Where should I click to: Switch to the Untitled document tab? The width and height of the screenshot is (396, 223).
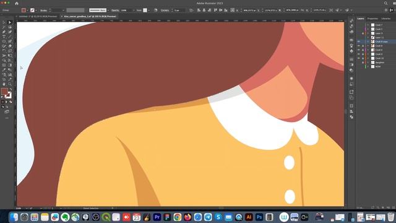click(x=38, y=17)
